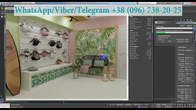Open the 3ds Max application menu icon
The image size is (196, 110).
pyautogui.click(x=2, y=3)
